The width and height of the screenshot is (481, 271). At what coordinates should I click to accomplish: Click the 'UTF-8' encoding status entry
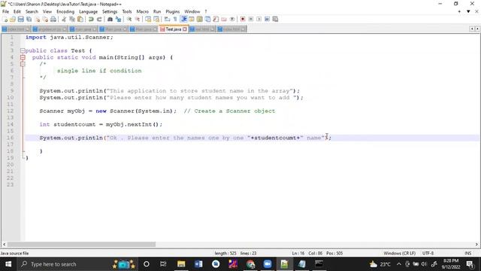point(428,253)
